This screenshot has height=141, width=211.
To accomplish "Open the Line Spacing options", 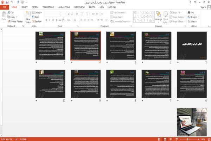I will point(102,14).
